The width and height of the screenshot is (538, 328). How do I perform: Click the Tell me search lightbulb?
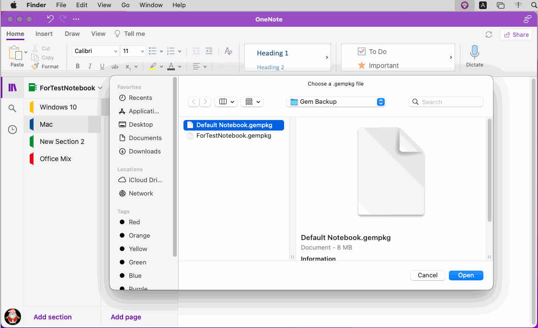pos(117,33)
